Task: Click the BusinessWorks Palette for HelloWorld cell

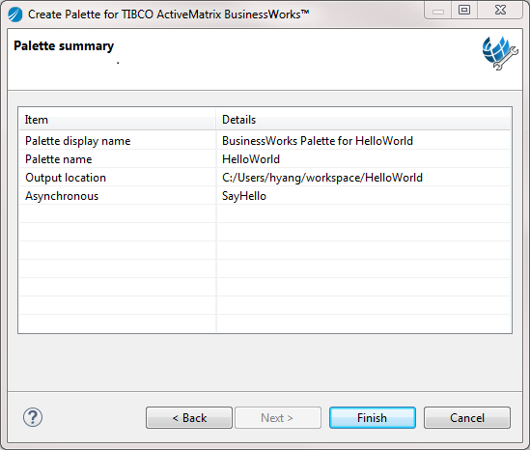Action: click(x=318, y=141)
